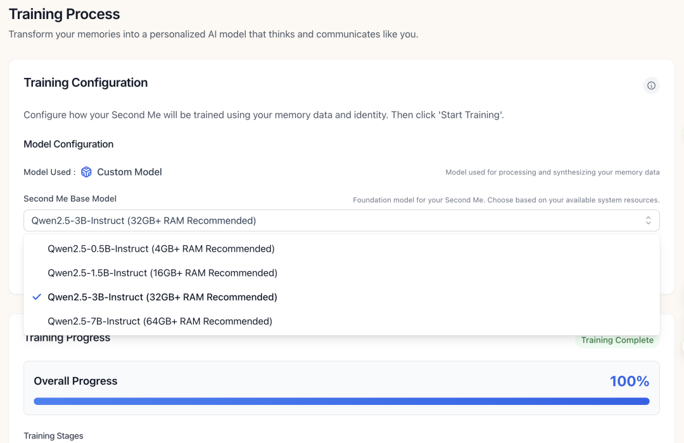The image size is (684, 443).
Task: Click the Training Configuration title
Action: [85, 82]
